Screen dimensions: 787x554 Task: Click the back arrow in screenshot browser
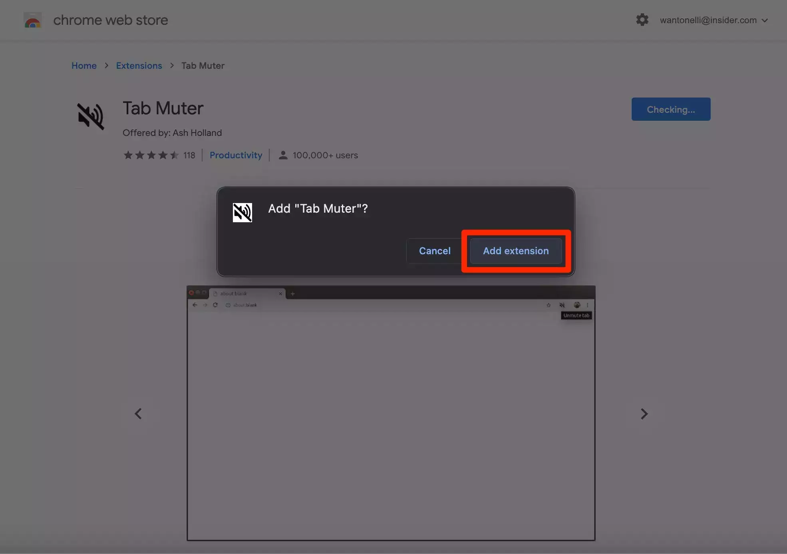[195, 305]
